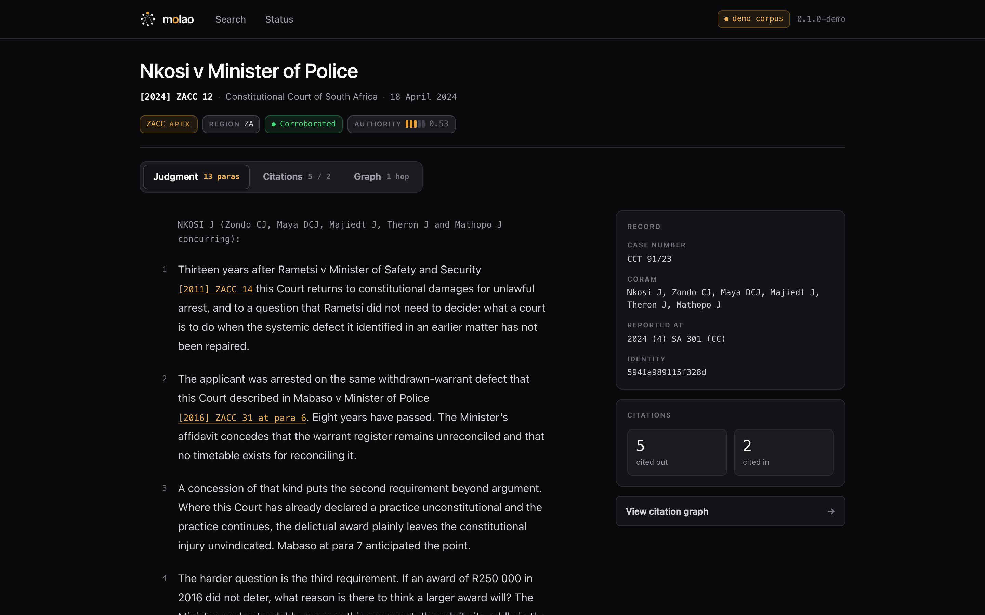This screenshot has width=985, height=615.
Task: Open the [2016] ZACC 31 at para 6 link
Action: click(242, 418)
